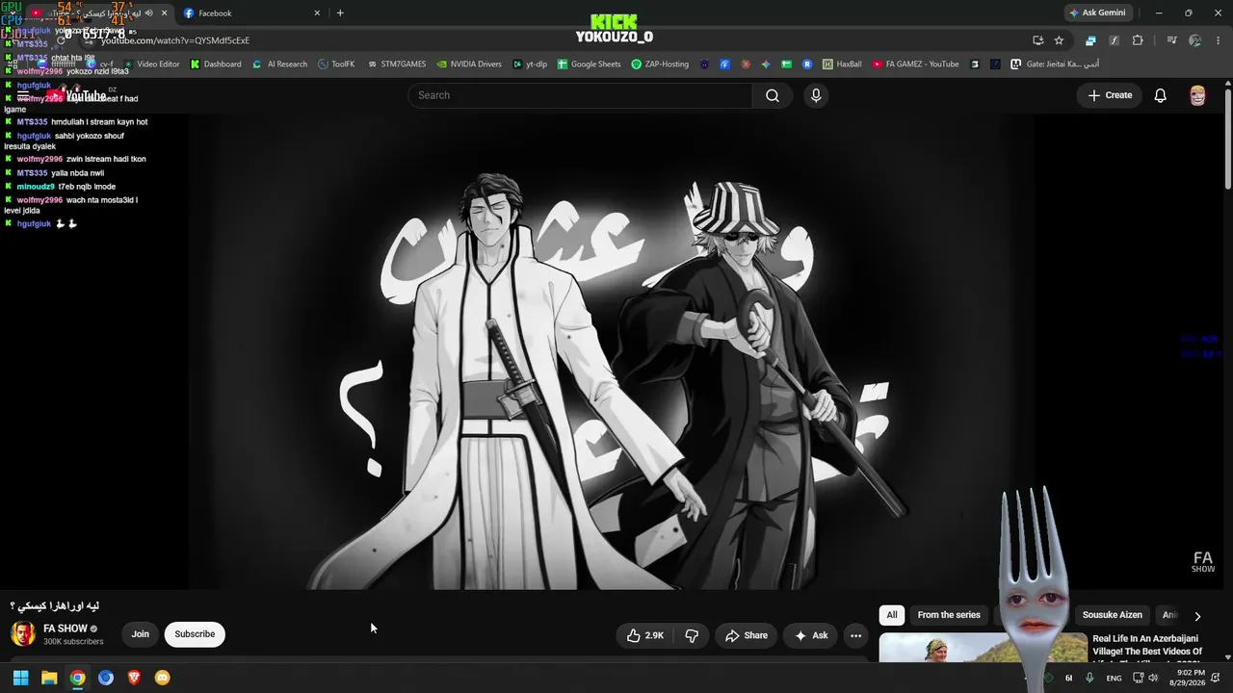Select the From the series chip
This screenshot has height=693, width=1233.
pos(949,615)
